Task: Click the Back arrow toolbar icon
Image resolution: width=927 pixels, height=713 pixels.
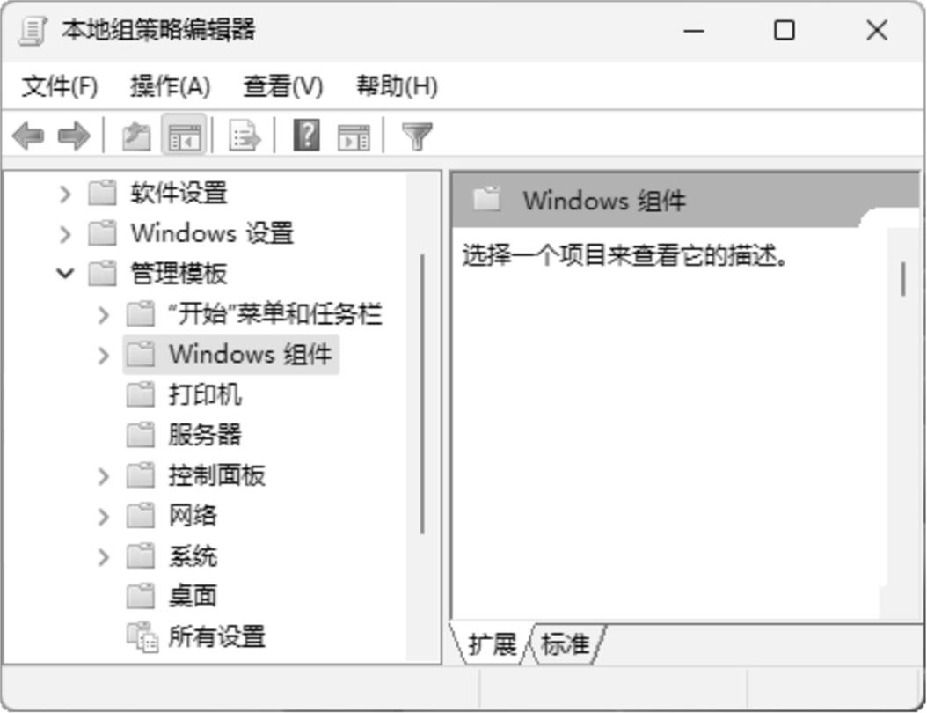Action: click(28, 136)
